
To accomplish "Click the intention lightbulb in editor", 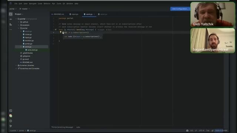I will click(x=60, y=32).
